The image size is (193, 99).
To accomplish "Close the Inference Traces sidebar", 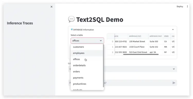I will point(51,7).
